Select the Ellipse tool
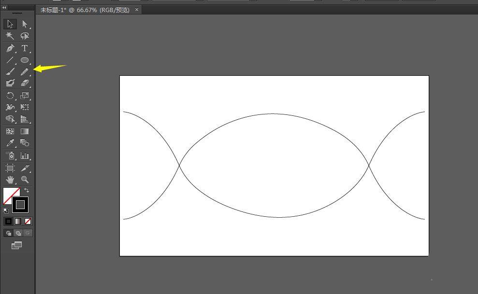The width and height of the screenshot is (478, 294). coord(25,60)
